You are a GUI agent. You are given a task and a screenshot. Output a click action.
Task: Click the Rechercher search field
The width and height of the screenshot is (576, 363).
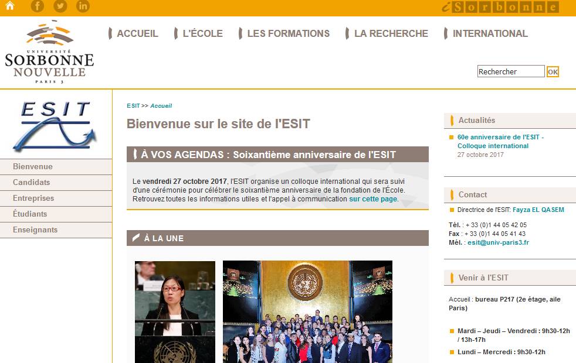511,71
